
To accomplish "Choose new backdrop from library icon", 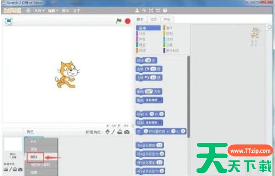I will 6,169.
